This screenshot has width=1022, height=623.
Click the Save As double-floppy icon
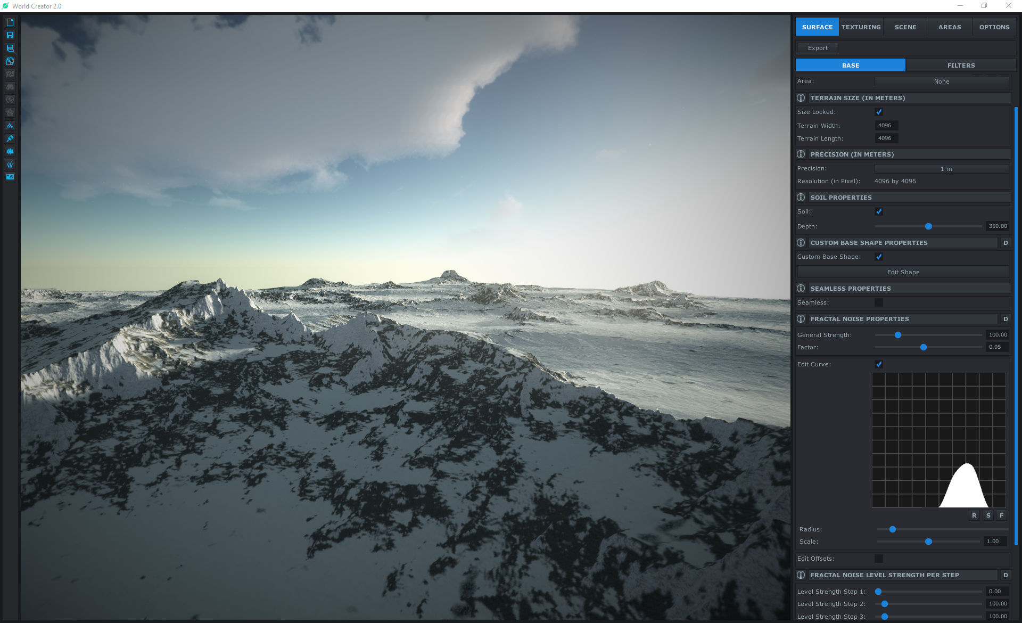[x=10, y=48]
